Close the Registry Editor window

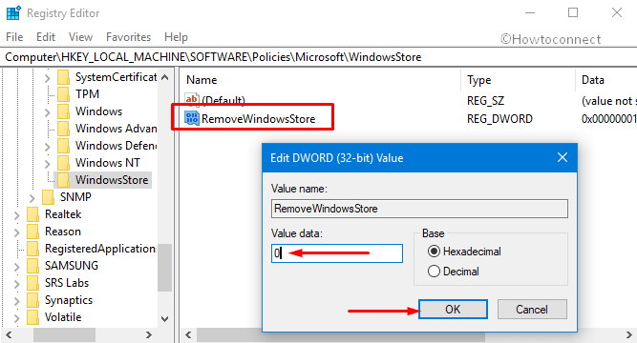617,13
